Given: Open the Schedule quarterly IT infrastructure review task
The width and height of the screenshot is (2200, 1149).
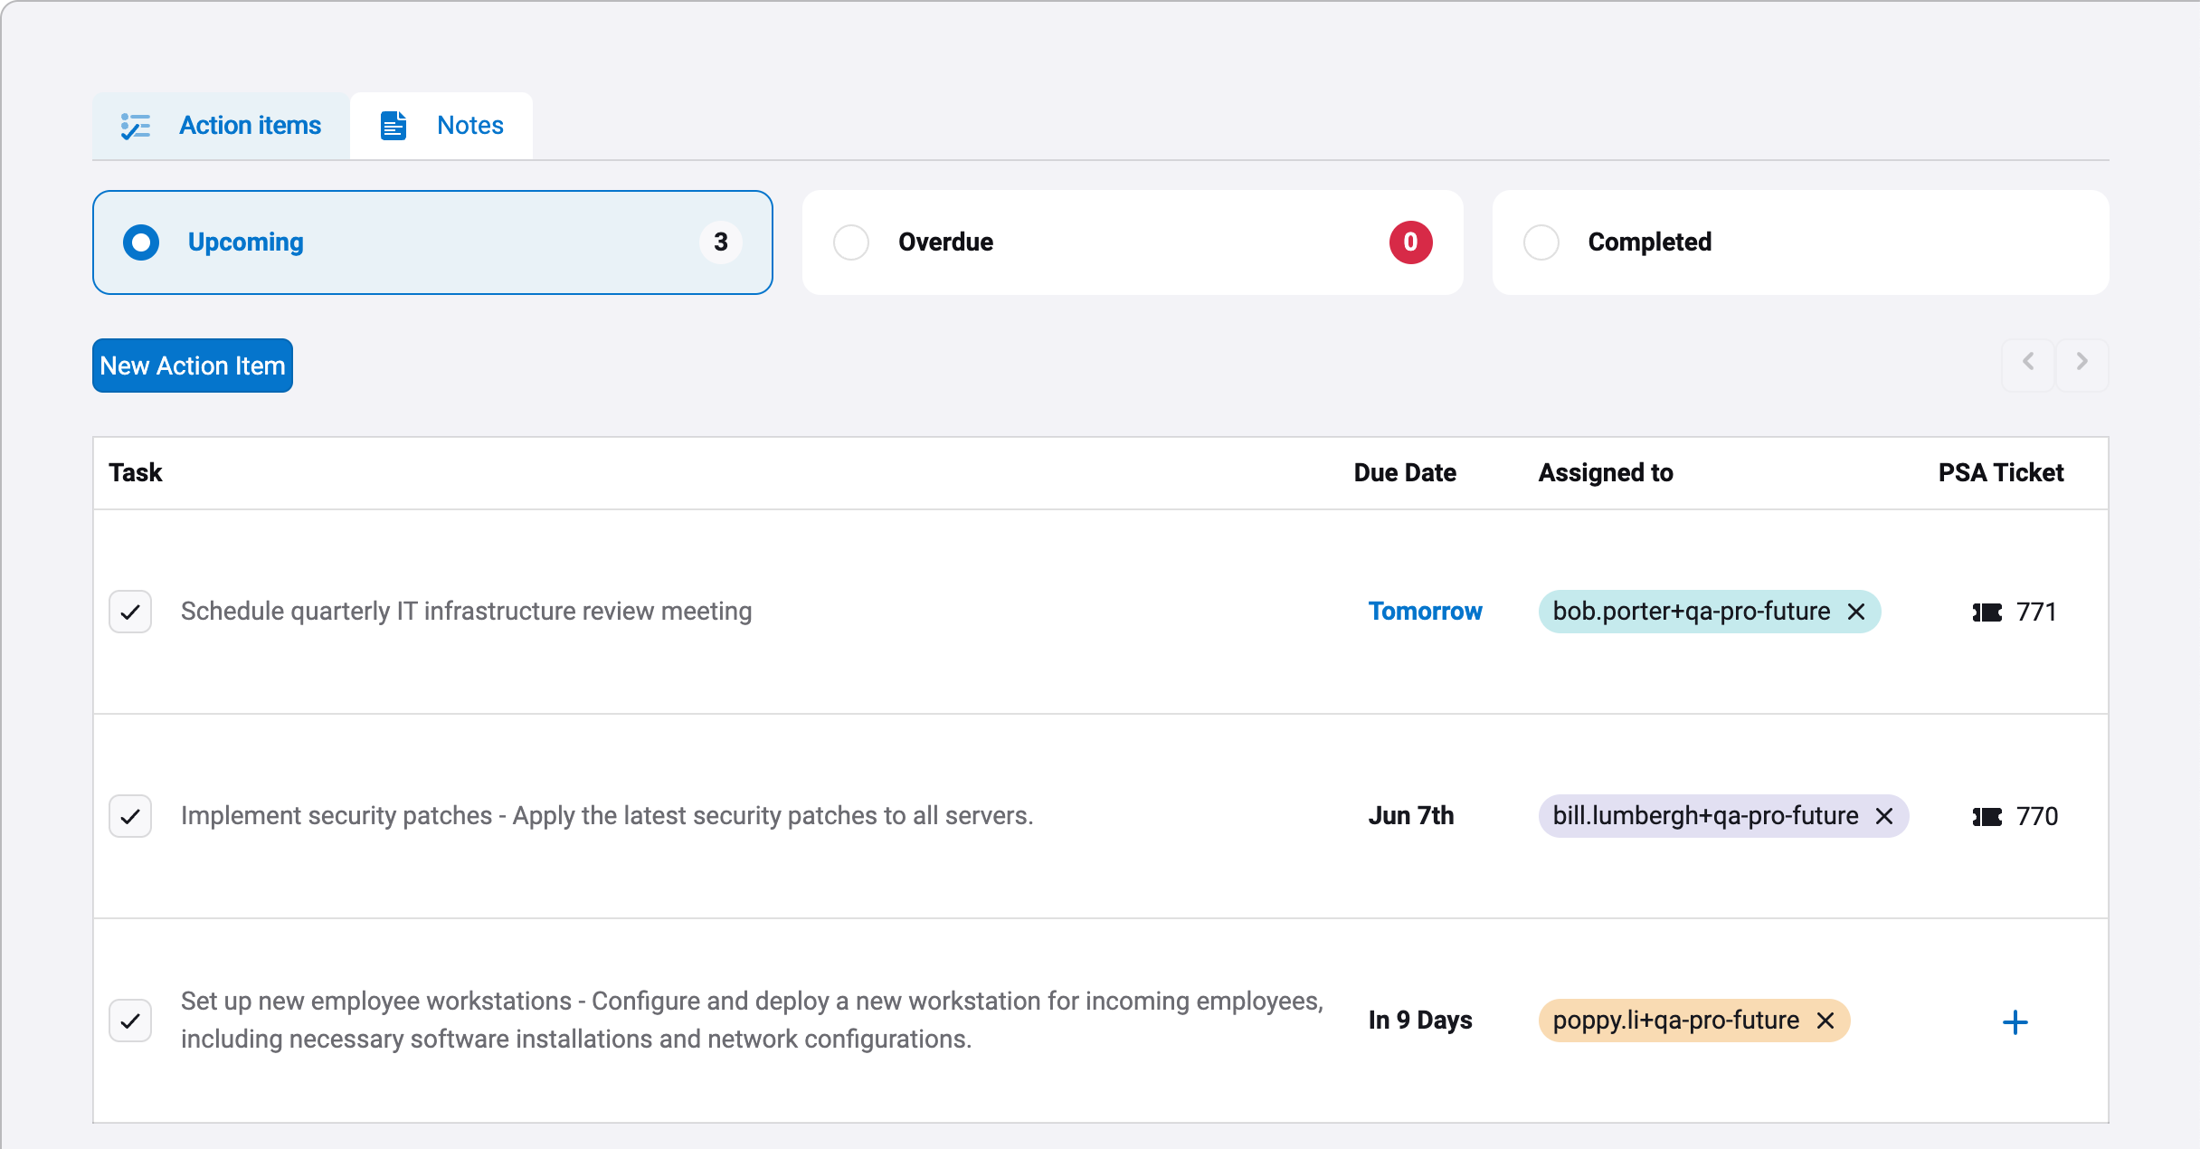Looking at the screenshot, I should coord(467,612).
